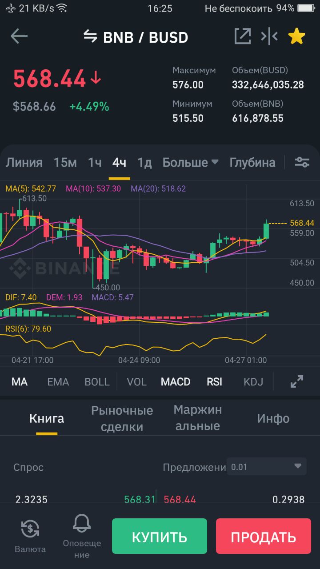Screen dimensions: 320x569
Task: Open Маржинальные tab
Action: (x=198, y=418)
